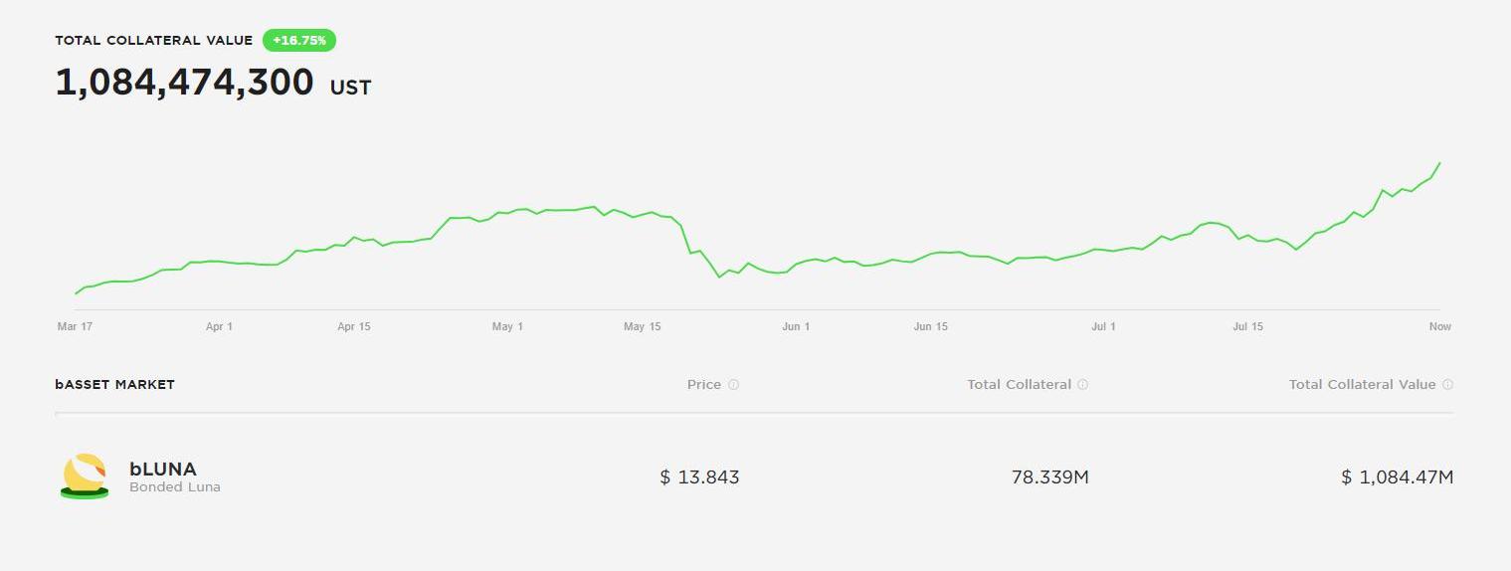Click the bLUNA token logo icon
The width and height of the screenshot is (1511, 571).
pos(85,476)
